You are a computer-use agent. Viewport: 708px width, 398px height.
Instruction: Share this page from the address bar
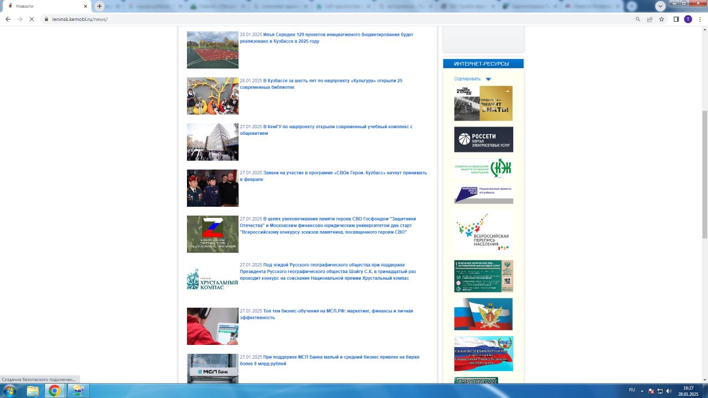click(649, 19)
